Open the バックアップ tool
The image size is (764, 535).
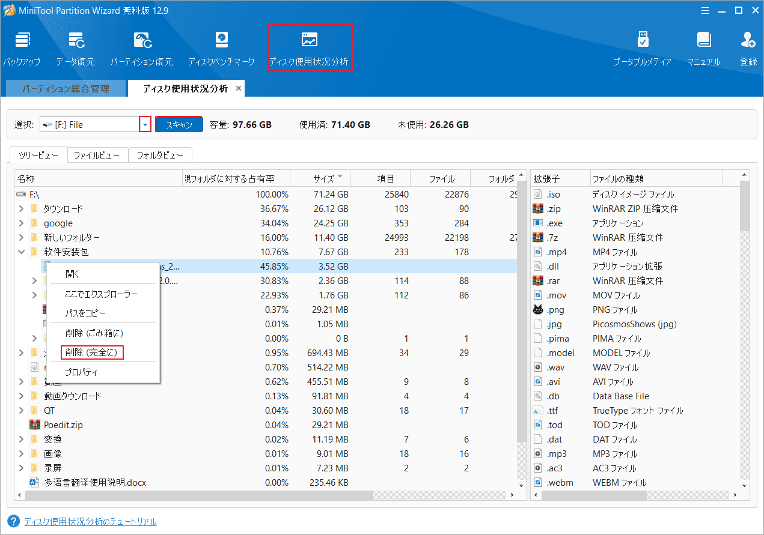pyautogui.click(x=22, y=48)
